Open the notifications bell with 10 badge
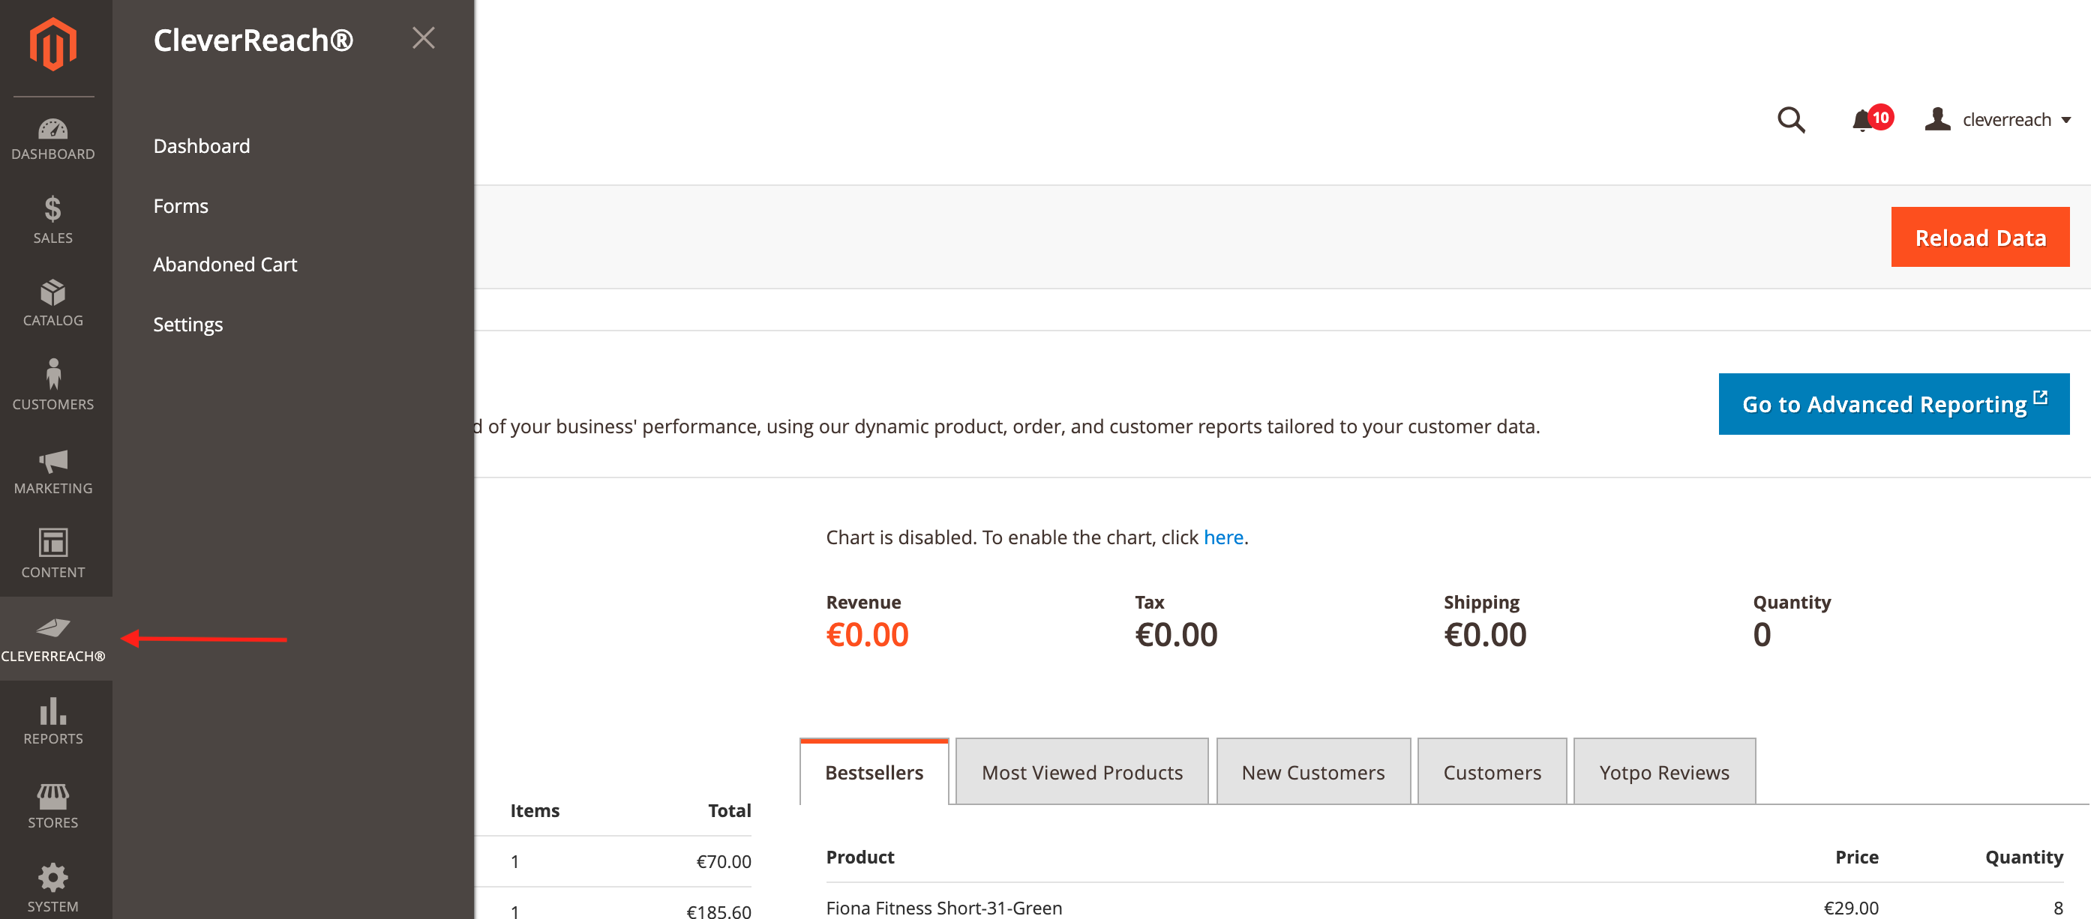 [1864, 121]
